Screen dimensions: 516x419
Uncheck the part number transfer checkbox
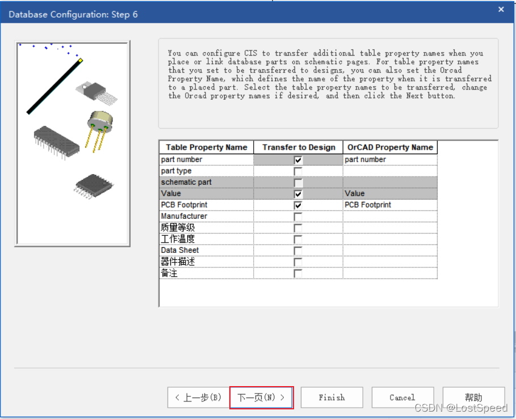(298, 160)
